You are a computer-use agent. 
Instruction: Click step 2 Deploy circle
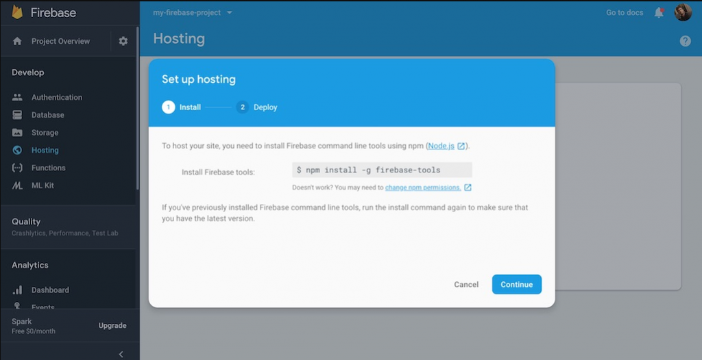point(242,107)
